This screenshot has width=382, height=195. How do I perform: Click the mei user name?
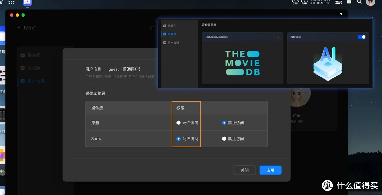[296, 116]
